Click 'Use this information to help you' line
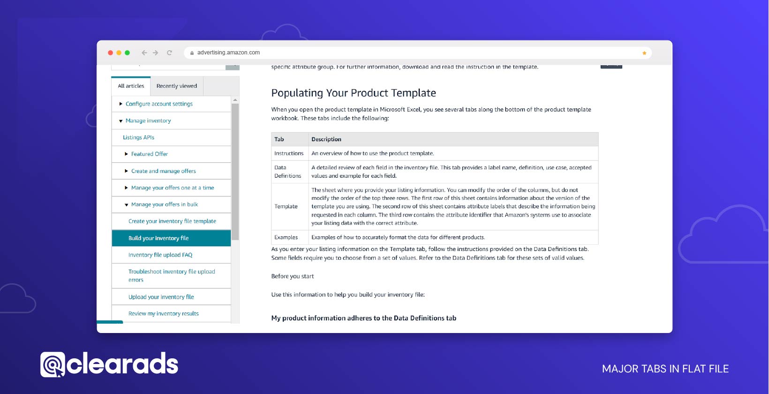Viewport: 769px width, 394px height. (348, 295)
